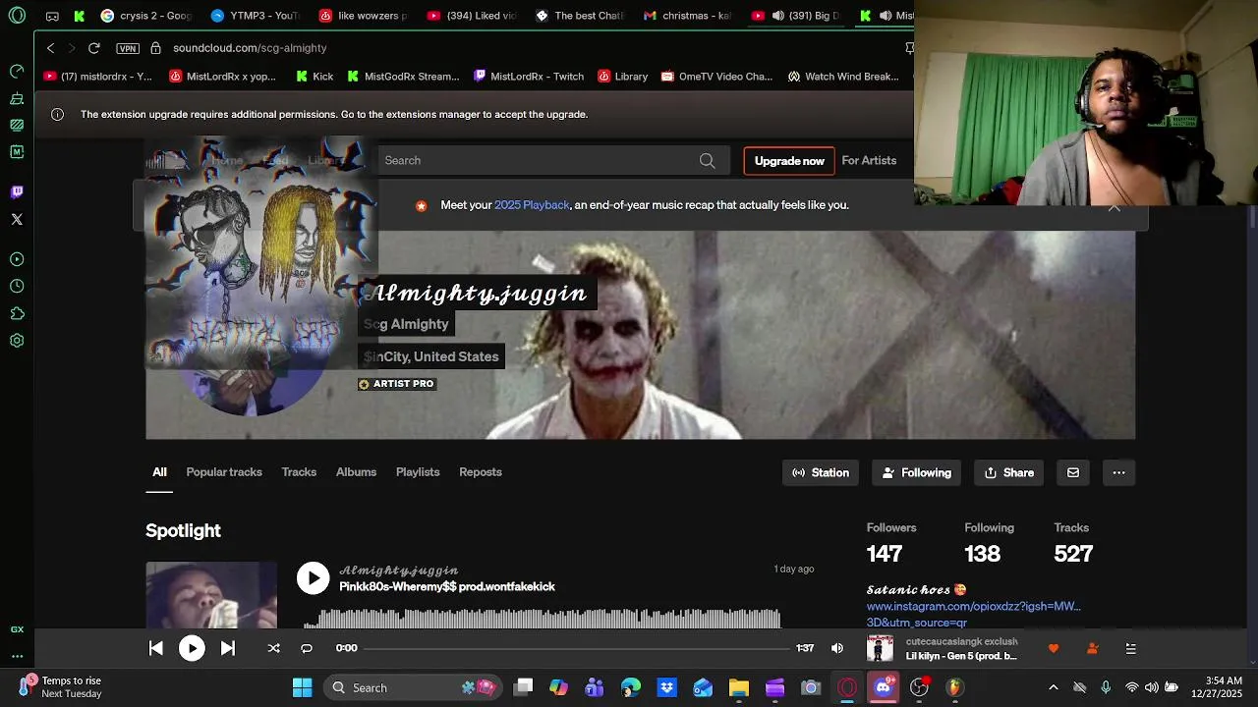This screenshot has height=707, width=1258.
Task: Open the sidebar Player icon
Action: (17, 259)
